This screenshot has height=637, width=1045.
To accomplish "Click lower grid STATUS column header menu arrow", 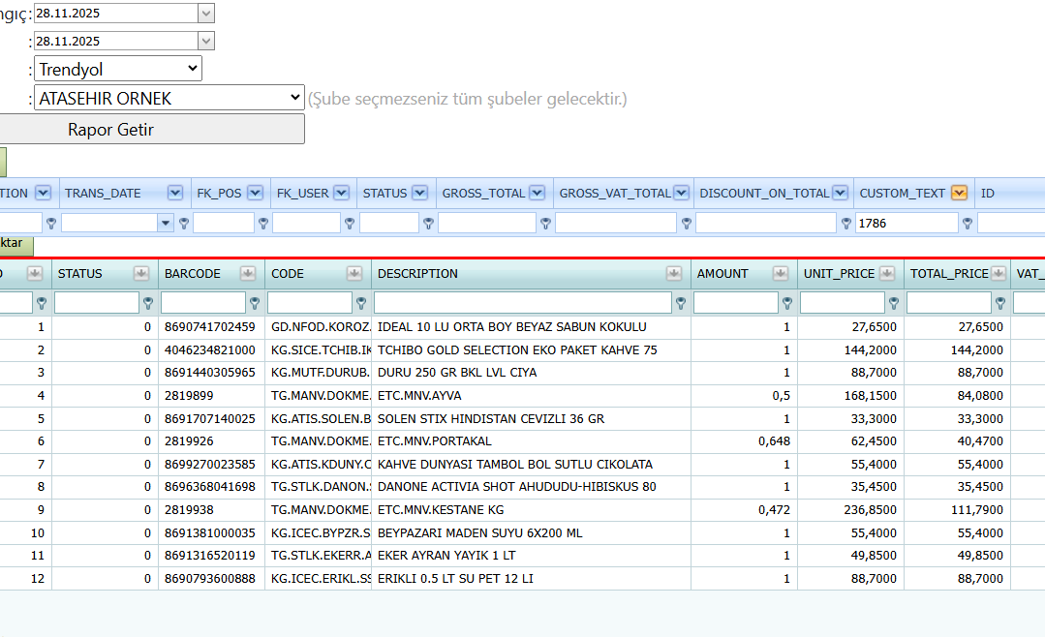I will point(141,273).
